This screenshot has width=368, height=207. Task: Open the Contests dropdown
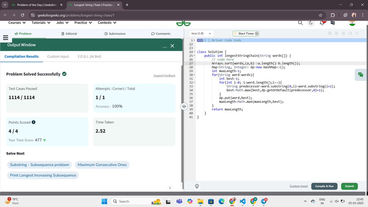click(107, 22)
